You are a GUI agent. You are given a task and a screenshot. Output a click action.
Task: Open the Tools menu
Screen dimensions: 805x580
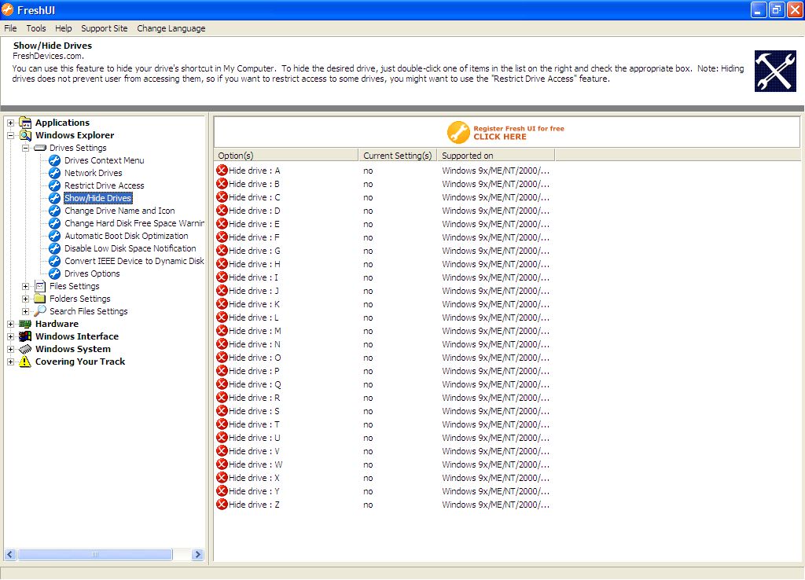(36, 28)
